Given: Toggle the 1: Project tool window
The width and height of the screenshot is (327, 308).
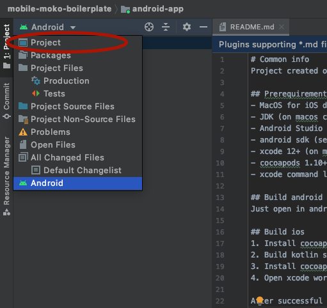Looking at the screenshot, I should pyautogui.click(x=6, y=47).
